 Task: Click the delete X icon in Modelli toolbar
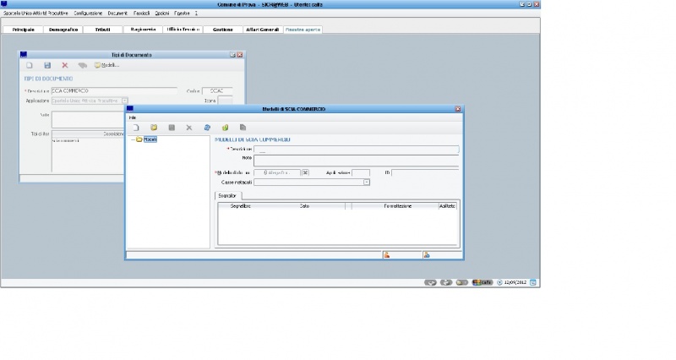[189, 128]
